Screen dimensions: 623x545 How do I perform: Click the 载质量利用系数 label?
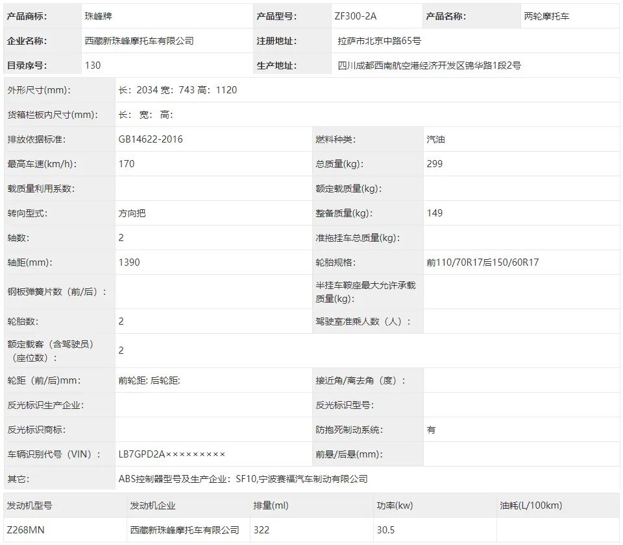[x=41, y=189]
